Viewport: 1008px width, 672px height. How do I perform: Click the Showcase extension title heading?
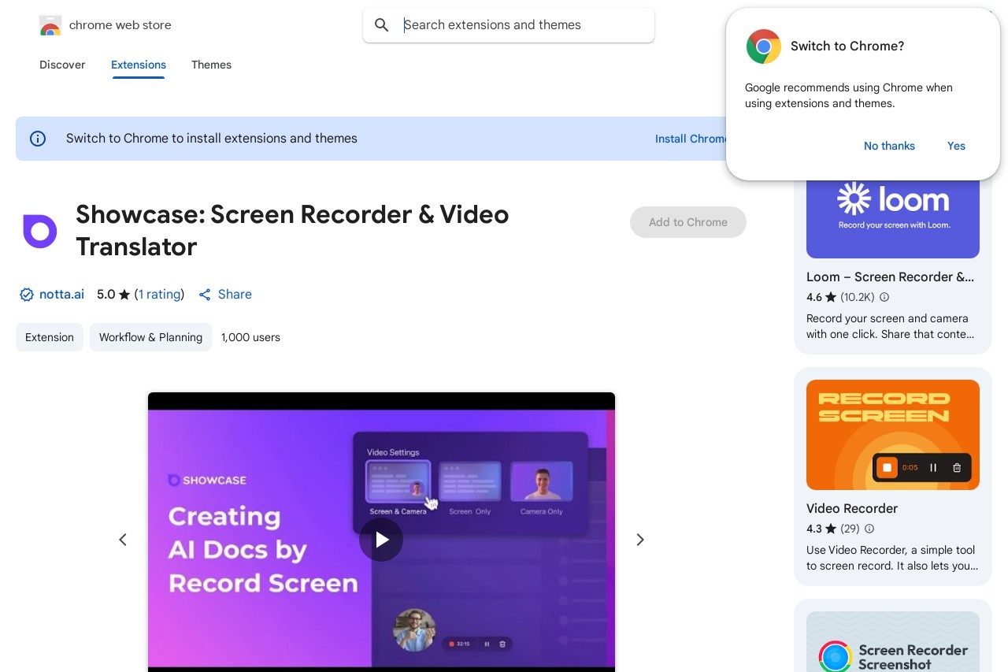292,231
